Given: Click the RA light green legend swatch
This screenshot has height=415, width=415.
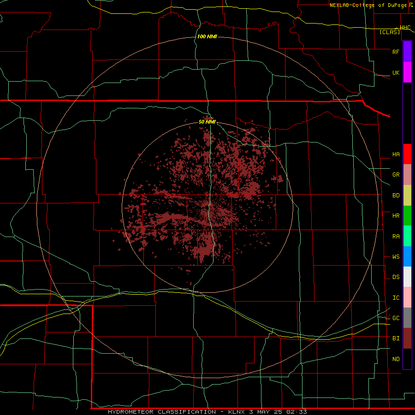Looking at the screenshot, I should click(407, 236).
